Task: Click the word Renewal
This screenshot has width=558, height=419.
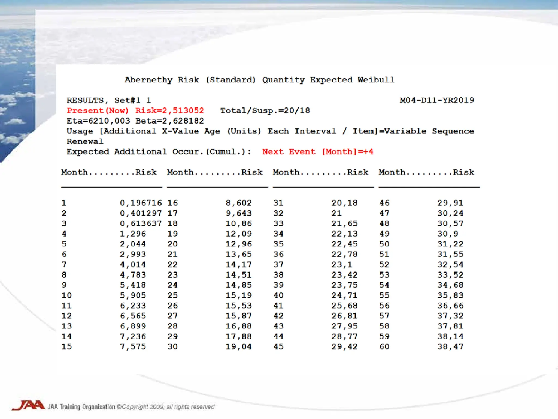Action: [85, 141]
